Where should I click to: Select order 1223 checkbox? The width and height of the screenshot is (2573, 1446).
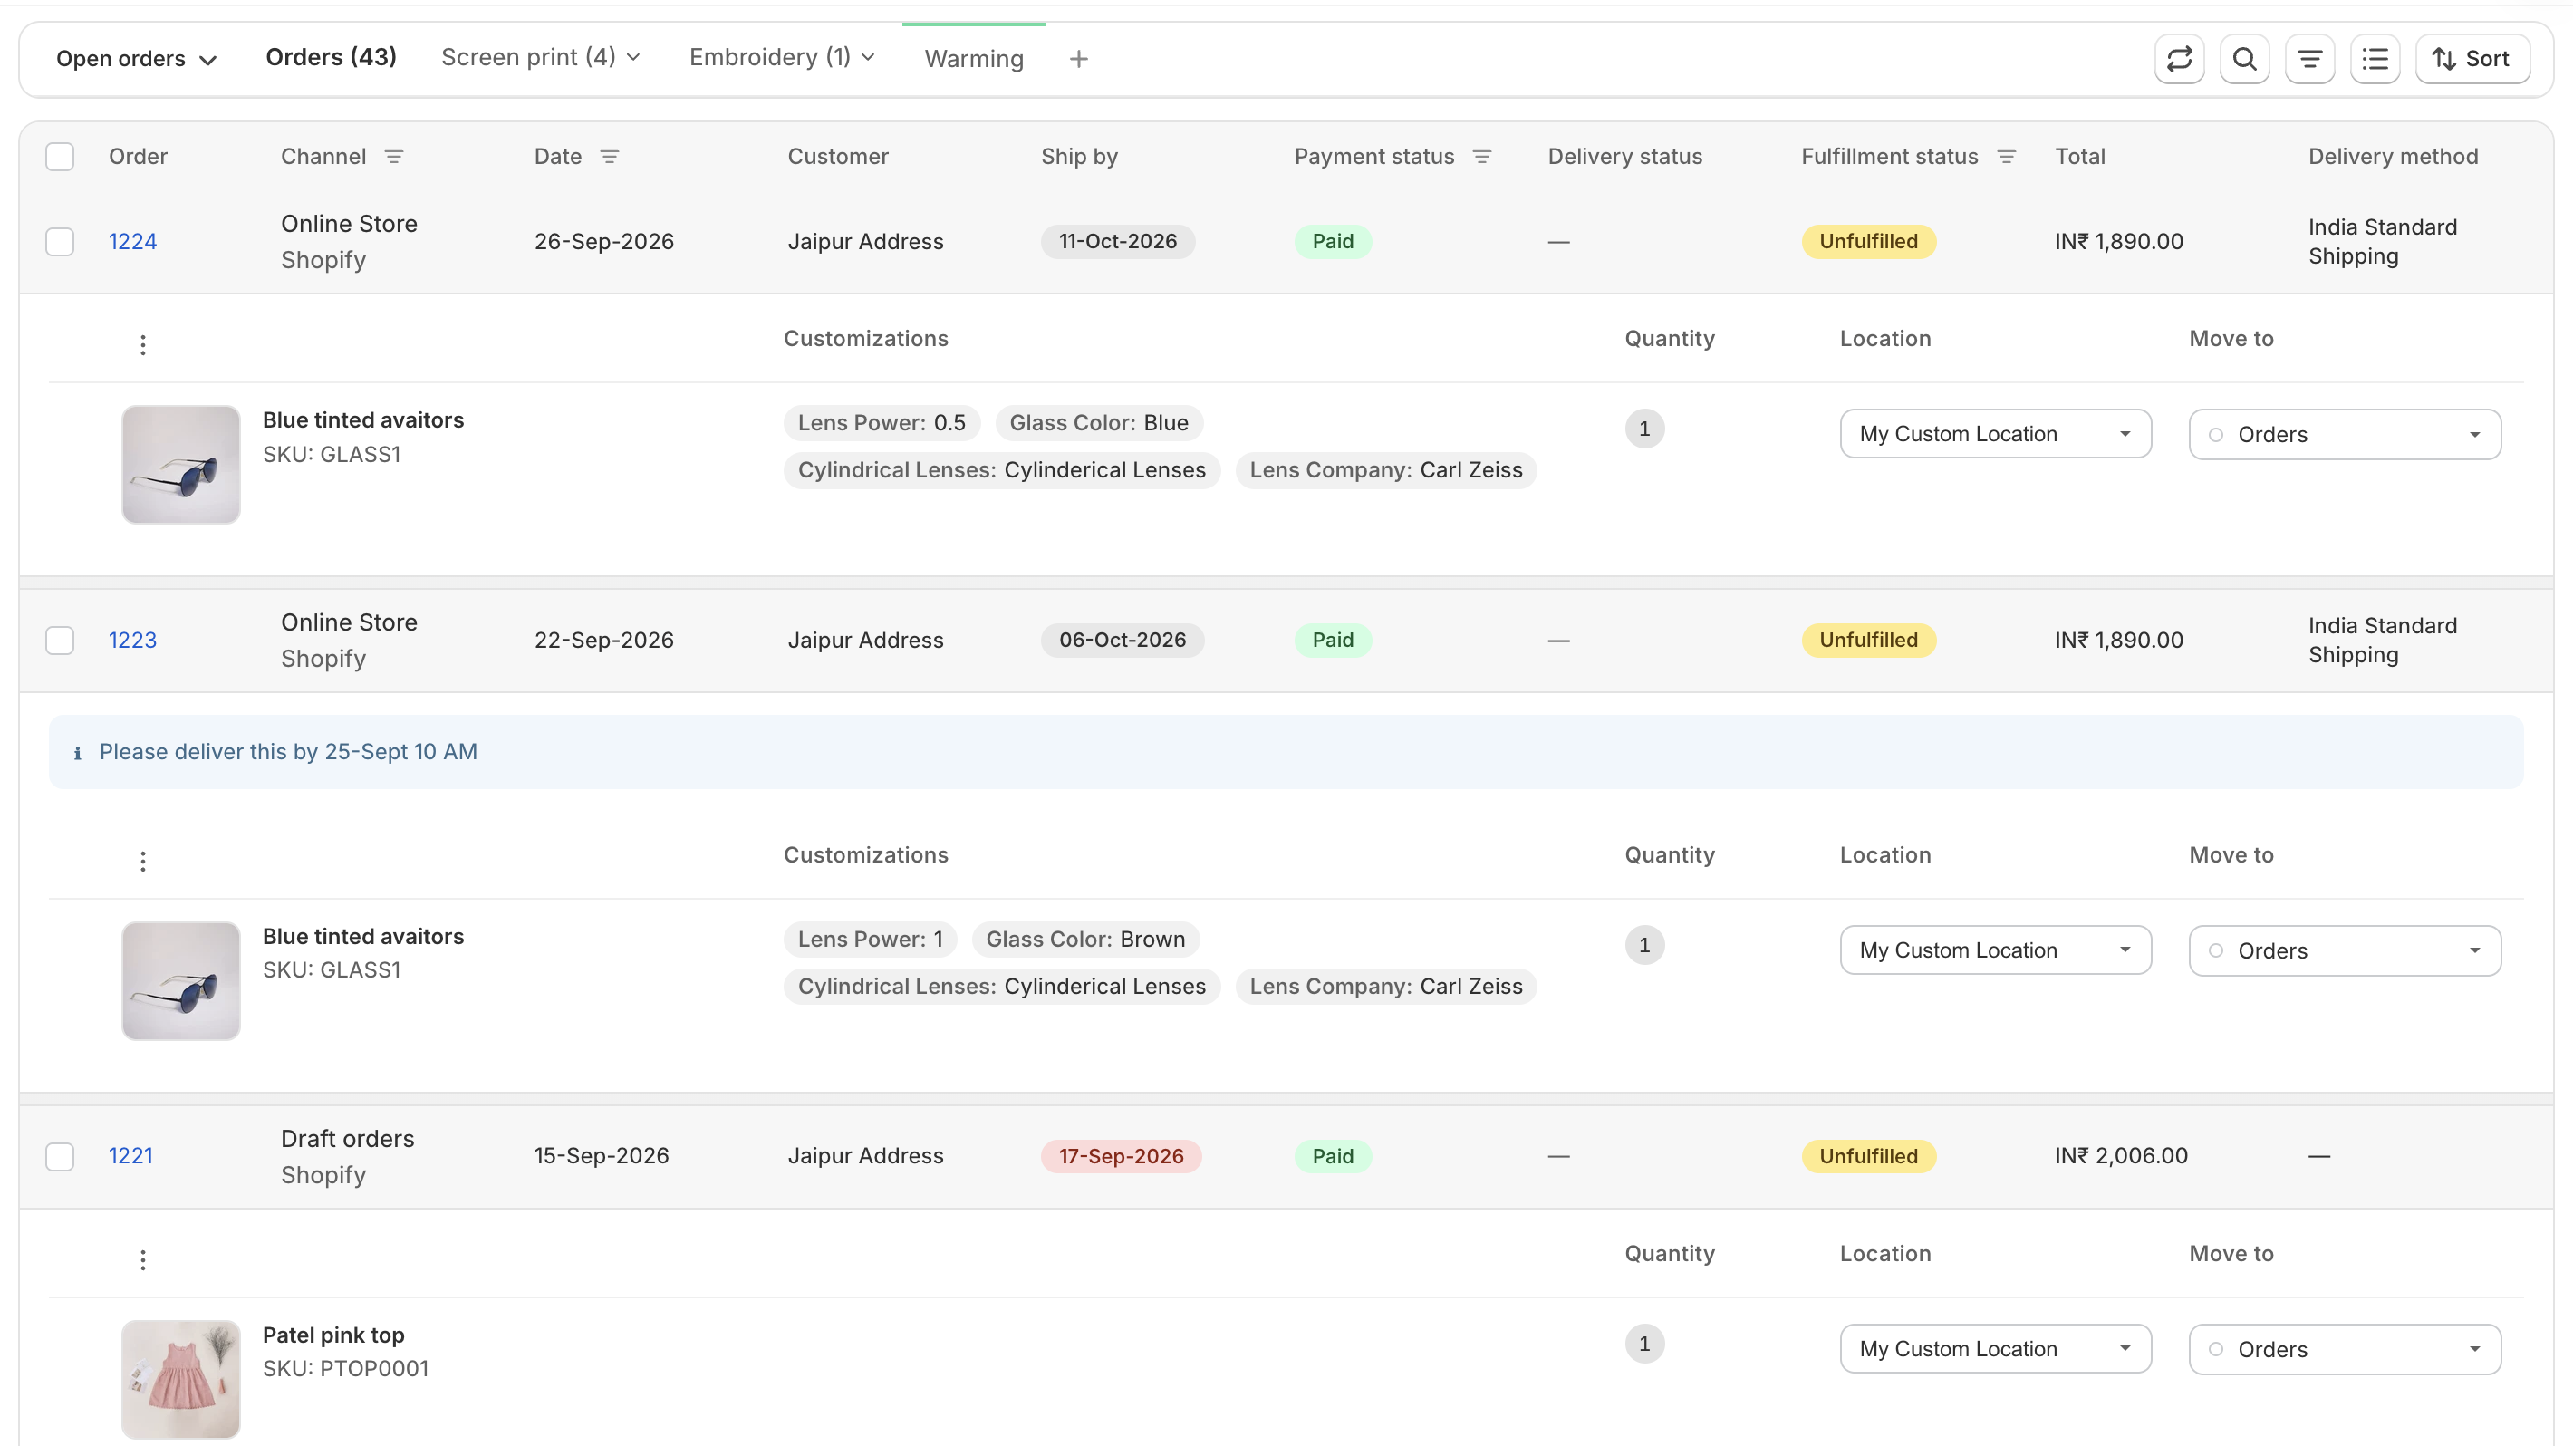tap(60, 641)
